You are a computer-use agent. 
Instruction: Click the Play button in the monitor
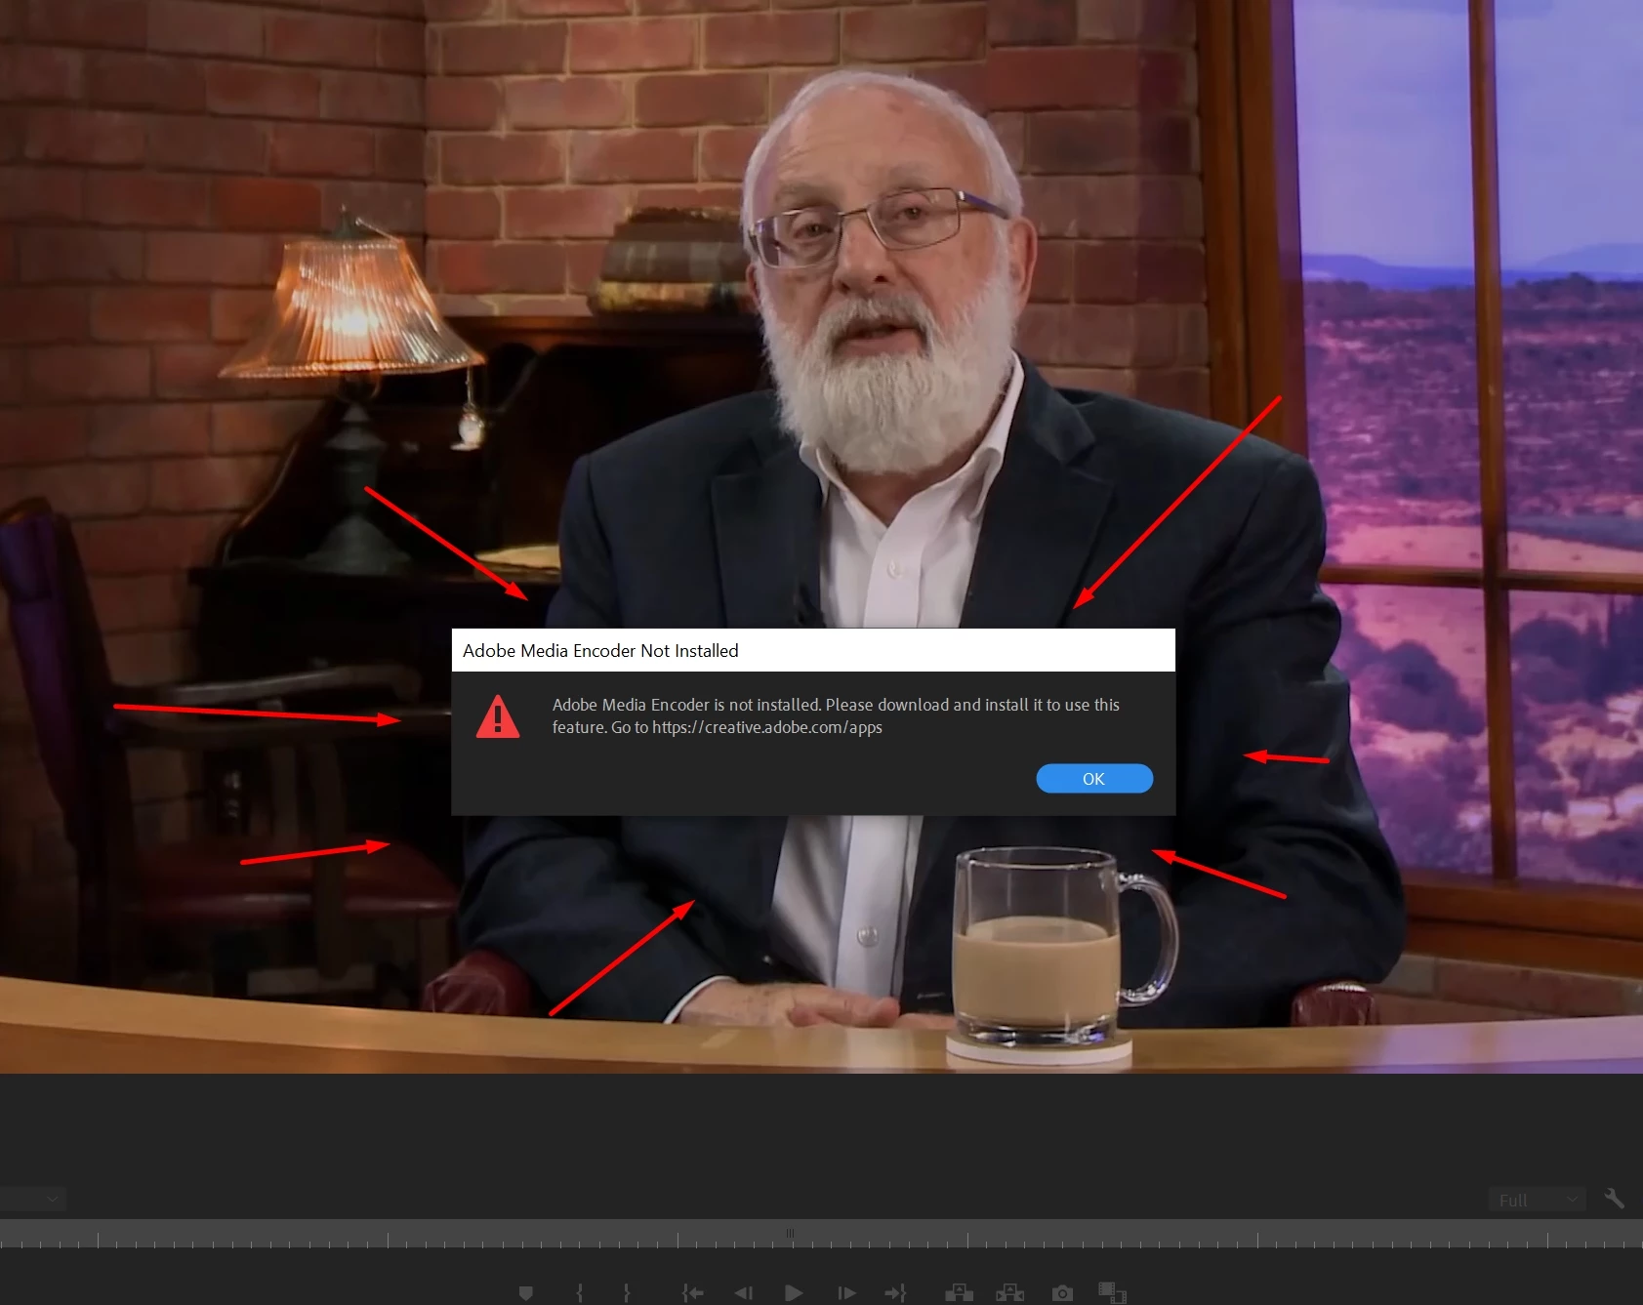point(794,1293)
